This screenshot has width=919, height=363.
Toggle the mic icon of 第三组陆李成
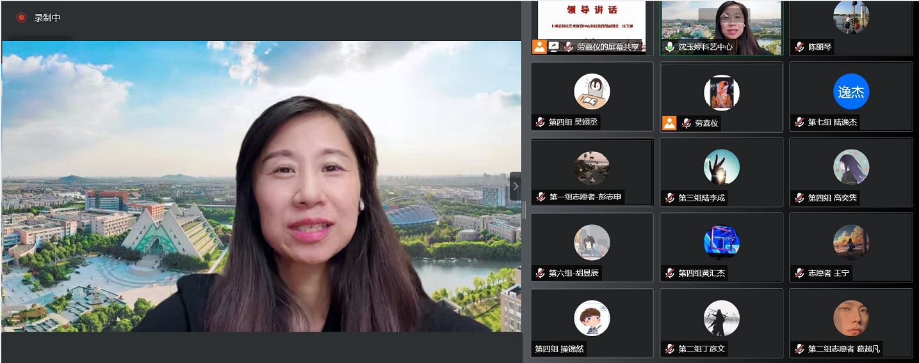coord(670,197)
